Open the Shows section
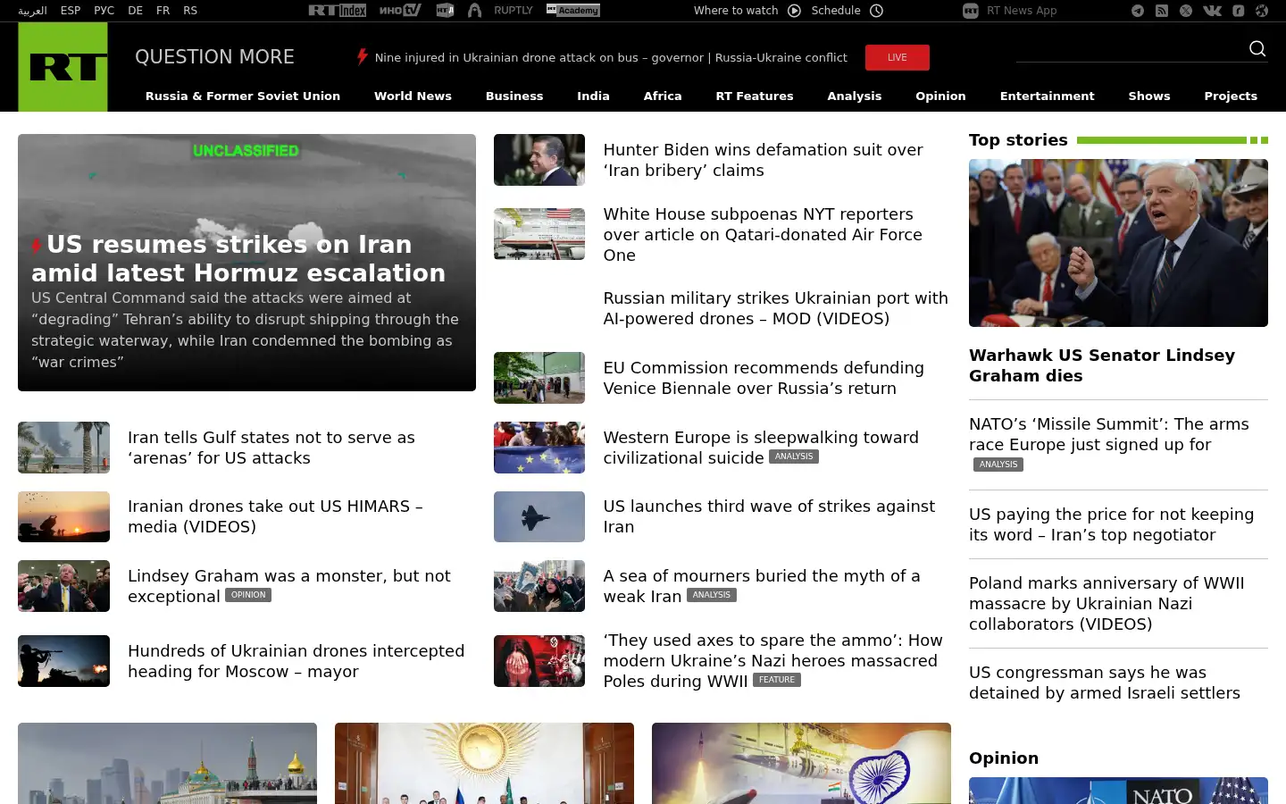Screen dimensions: 1286x804 pos(1149,96)
